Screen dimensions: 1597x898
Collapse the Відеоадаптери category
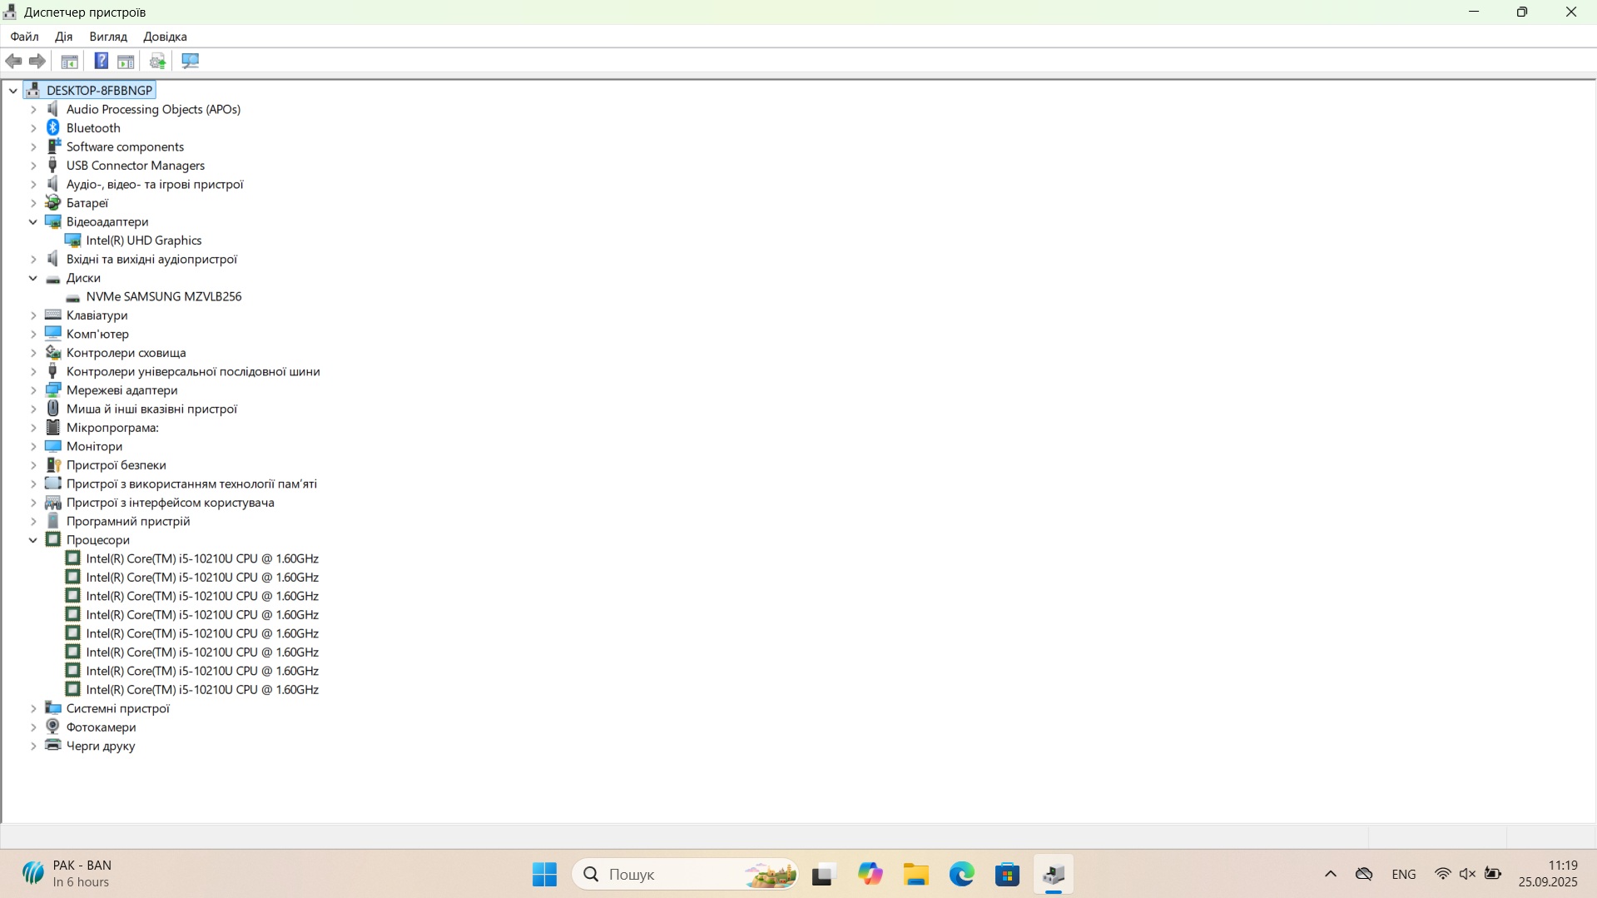[33, 221]
